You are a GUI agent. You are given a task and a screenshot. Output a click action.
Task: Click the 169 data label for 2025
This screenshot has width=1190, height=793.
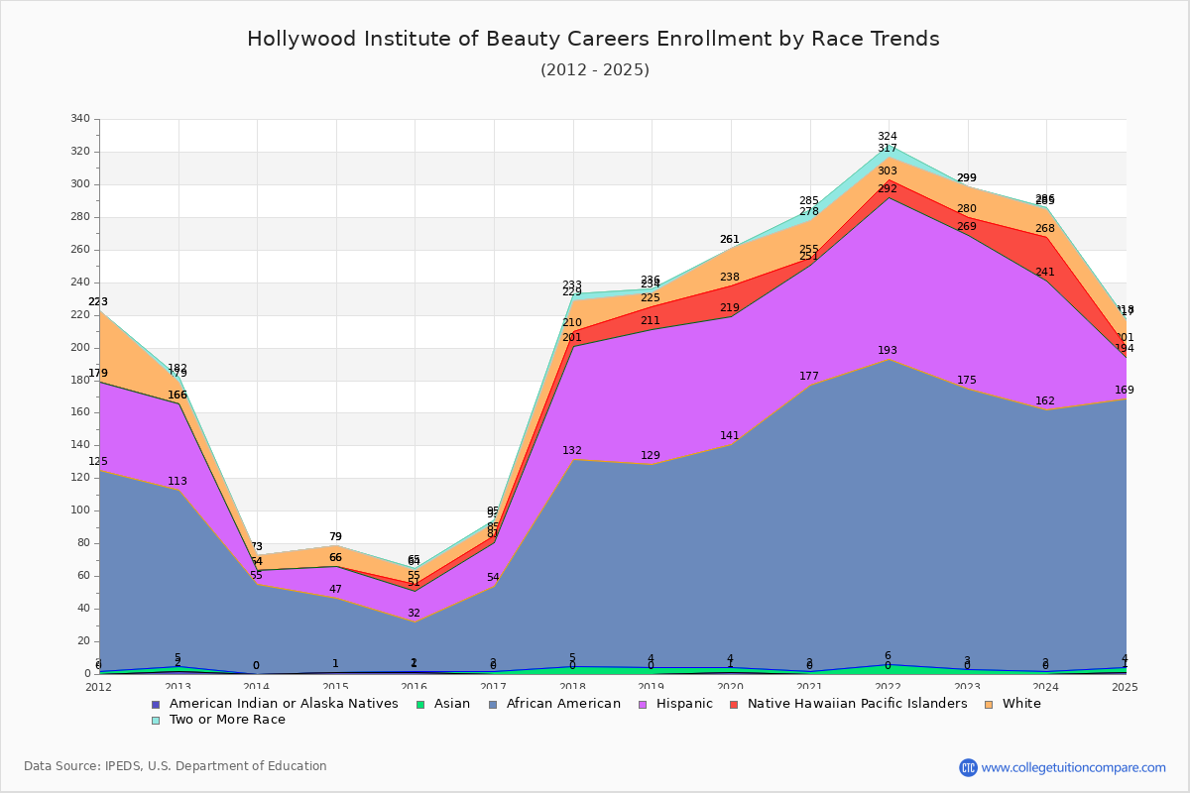tap(1125, 391)
